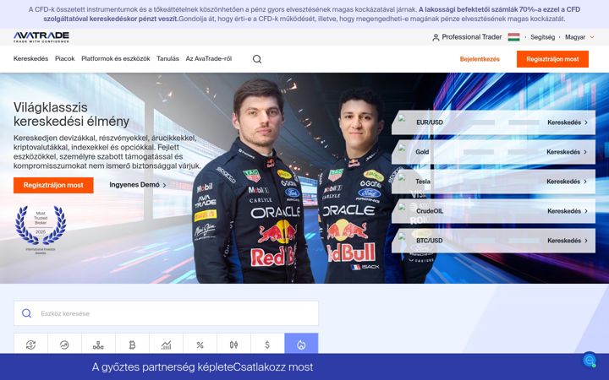This screenshot has width=609, height=380.
Task: Click the search magnifier in navigation bar
Action: 257,59
